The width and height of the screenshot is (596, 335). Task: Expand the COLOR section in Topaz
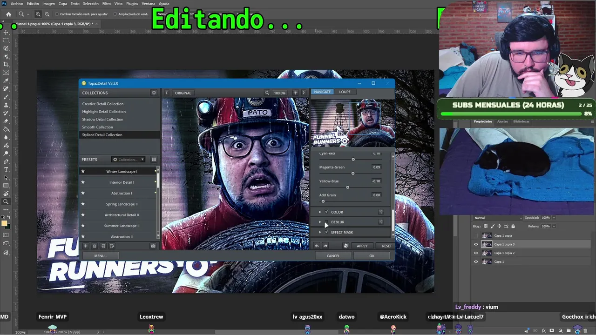point(320,212)
